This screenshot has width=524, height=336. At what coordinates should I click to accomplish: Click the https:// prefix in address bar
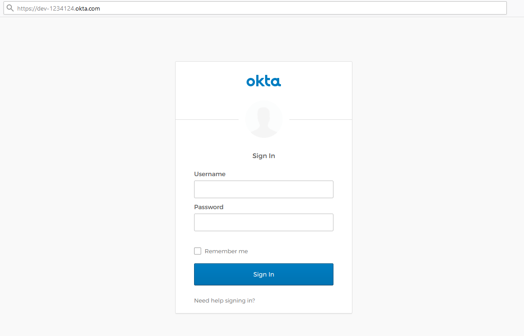[x=27, y=8]
